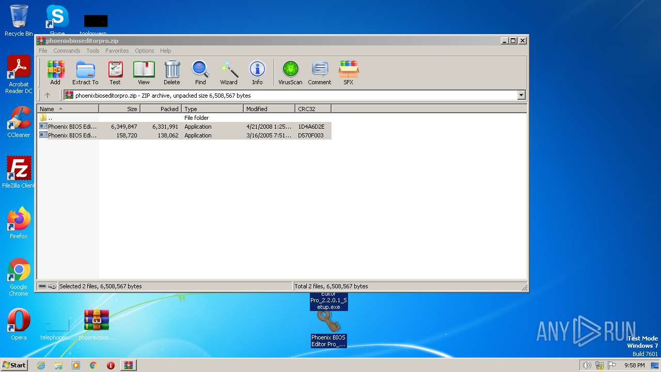Launch the Wizard wand tool
Viewport: 661px width, 372px height.
tap(229, 73)
